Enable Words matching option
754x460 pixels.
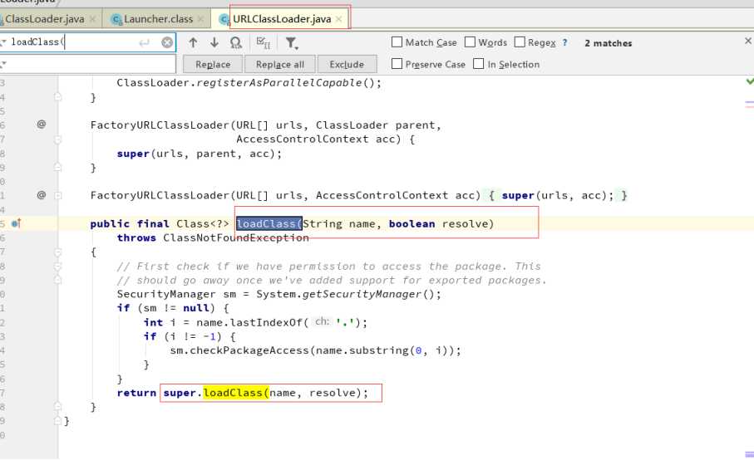pyautogui.click(x=470, y=42)
